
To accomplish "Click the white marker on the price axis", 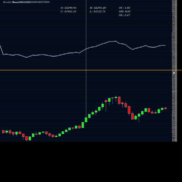I will (x=174, y=73).
